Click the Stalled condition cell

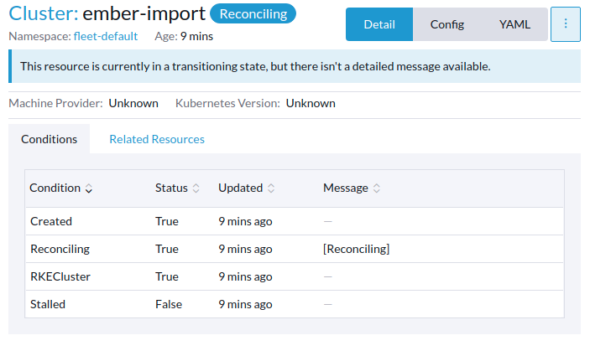[48, 304]
